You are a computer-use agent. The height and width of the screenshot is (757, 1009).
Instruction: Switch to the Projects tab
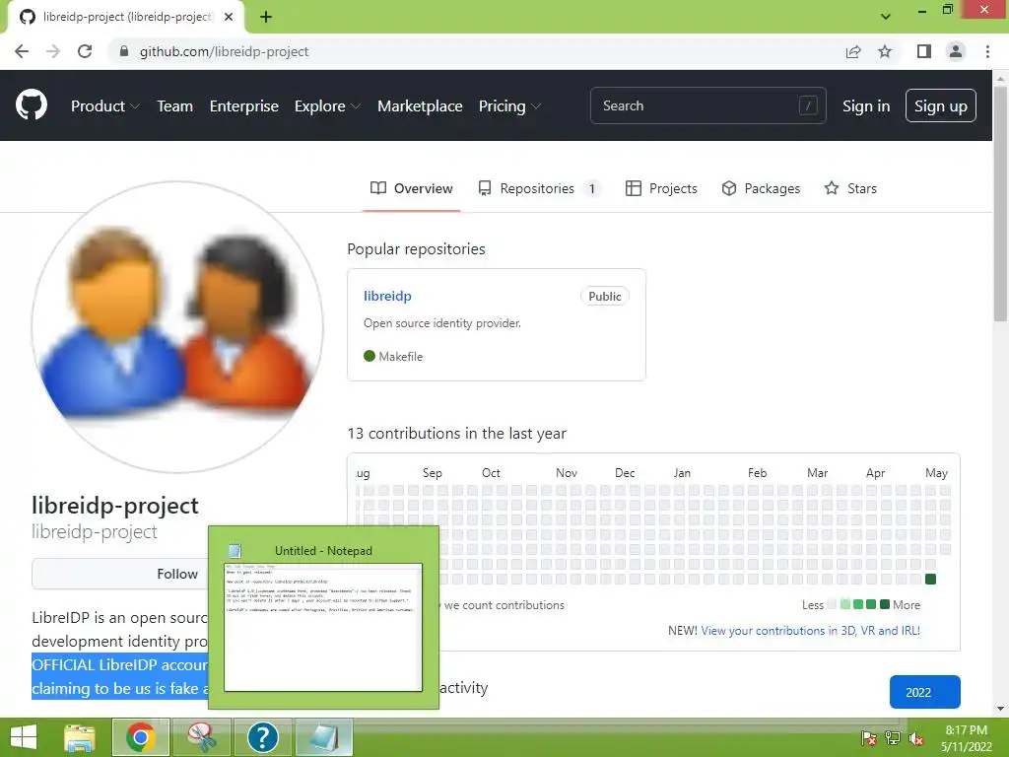[661, 188]
